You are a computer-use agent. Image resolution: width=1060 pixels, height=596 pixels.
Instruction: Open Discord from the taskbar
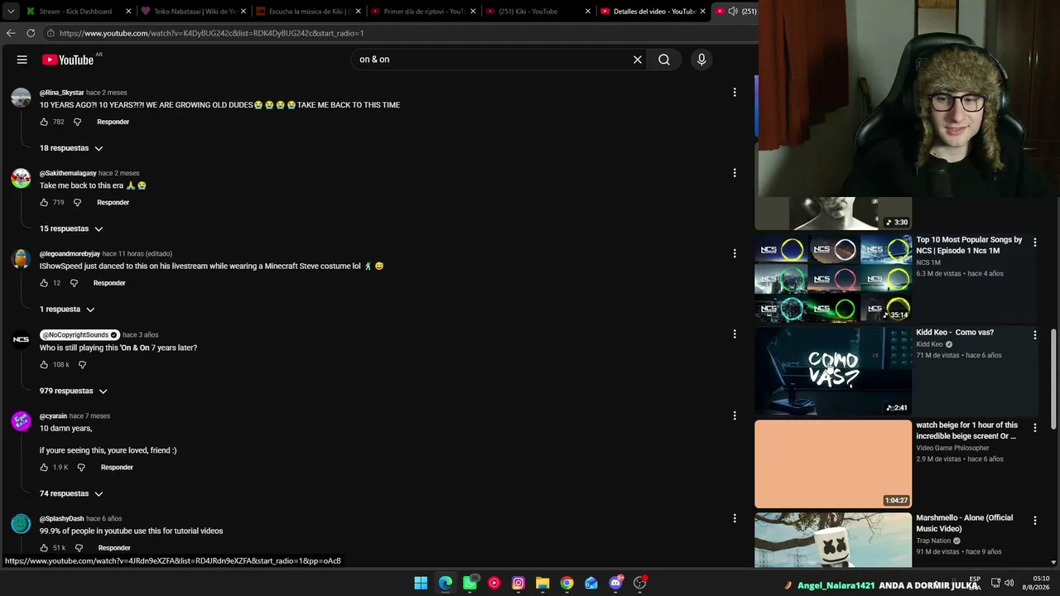(x=615, y=583)
